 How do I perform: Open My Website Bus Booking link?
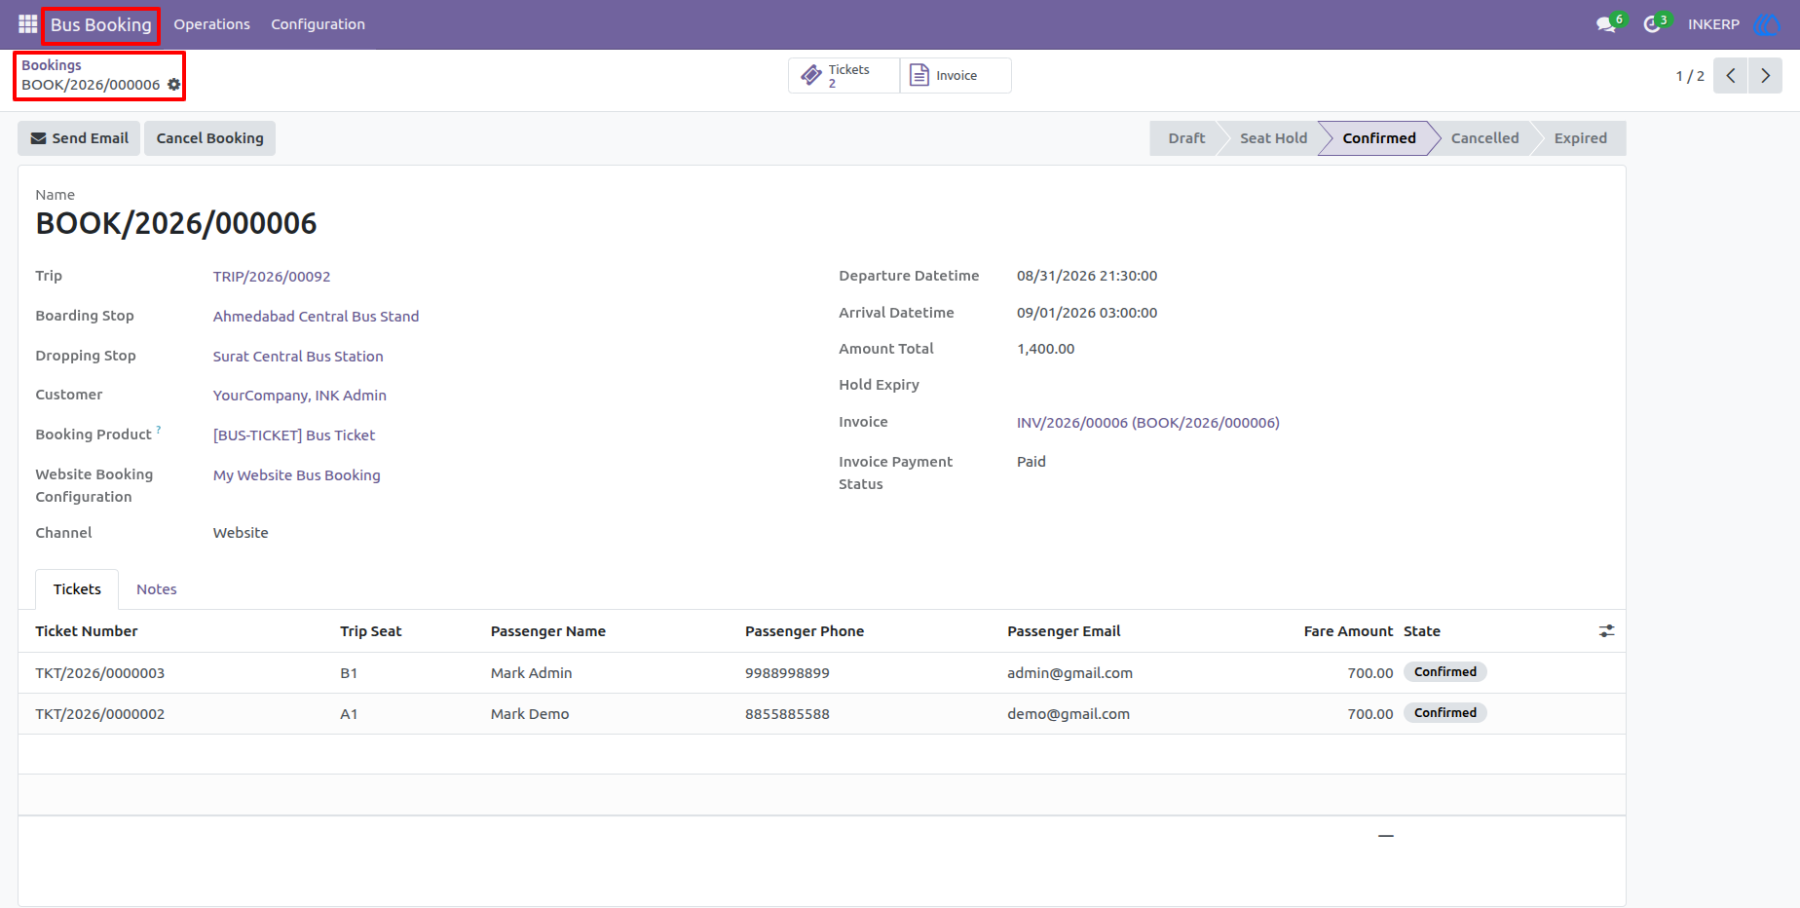(x=297, y=475)
